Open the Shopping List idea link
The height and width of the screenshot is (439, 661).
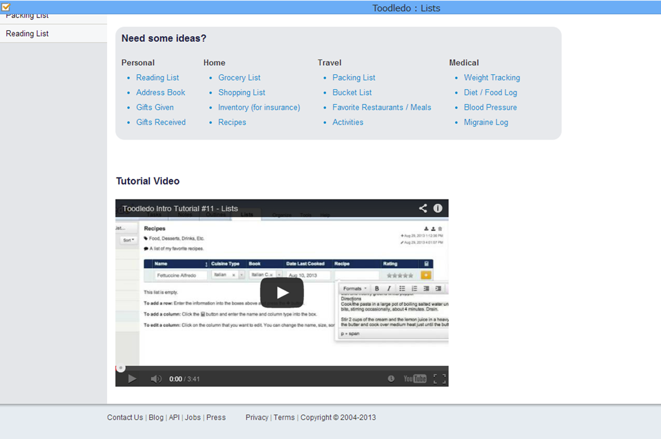242,92
